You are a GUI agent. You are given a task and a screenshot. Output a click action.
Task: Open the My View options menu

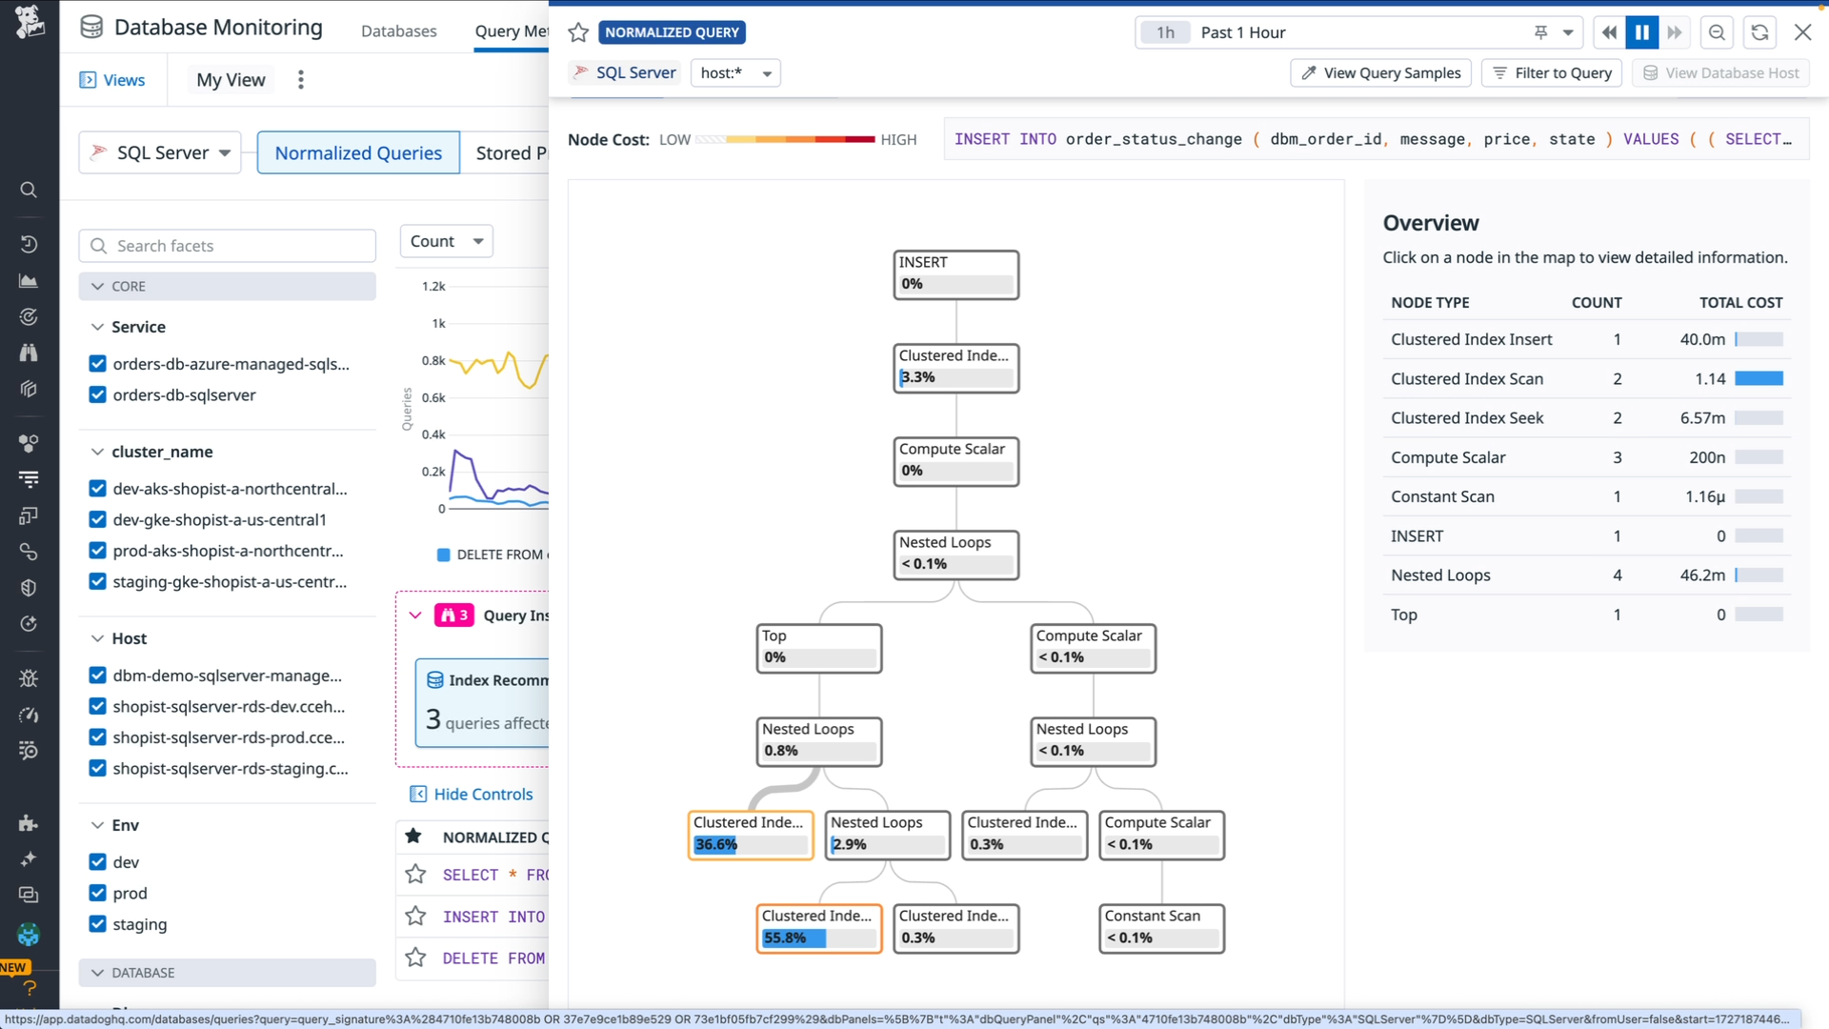(301, 80)
